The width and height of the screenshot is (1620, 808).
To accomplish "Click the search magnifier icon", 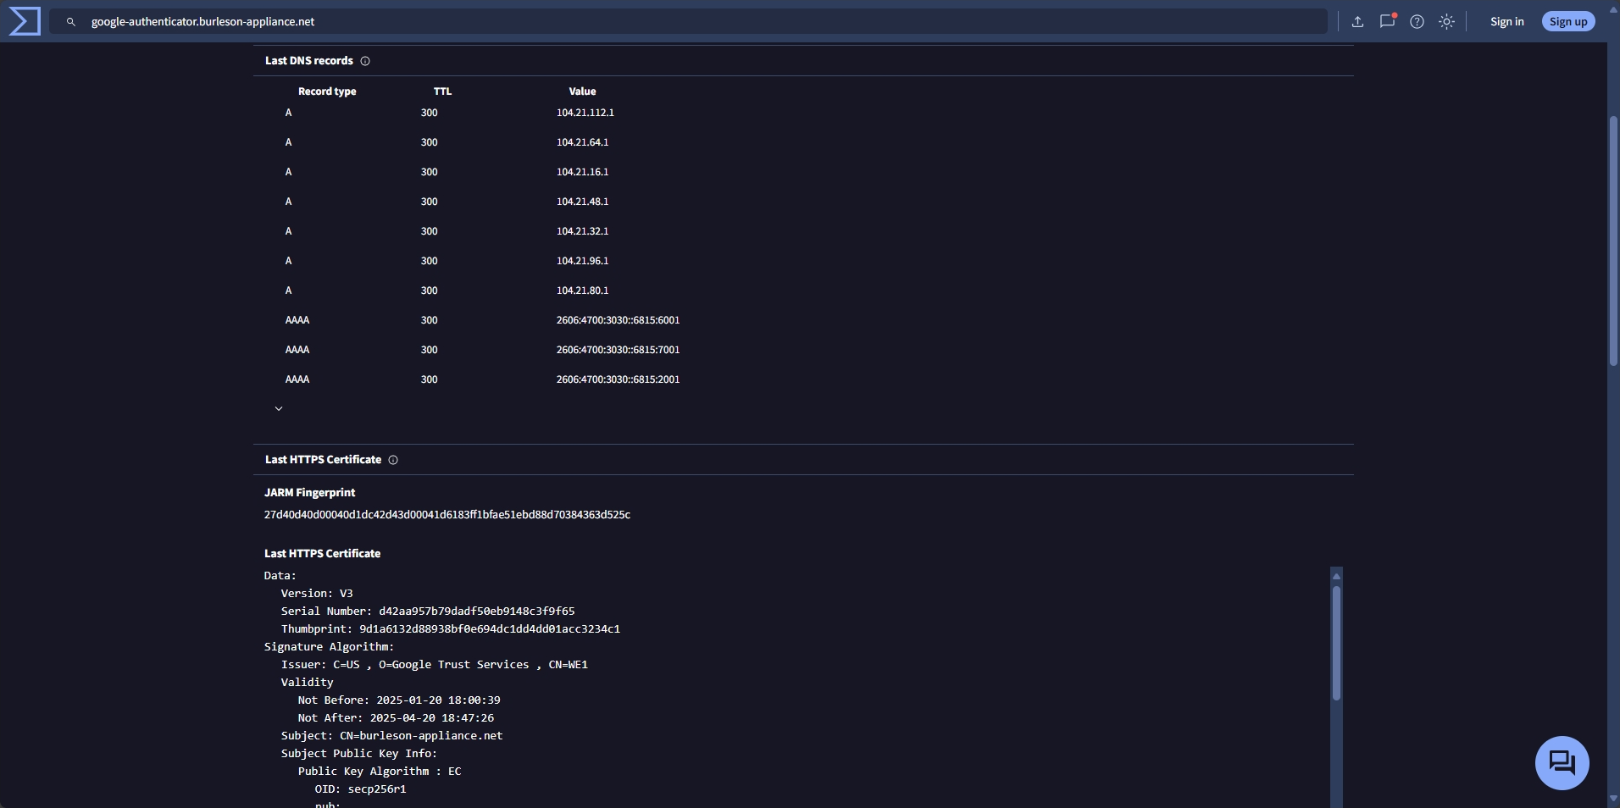I will pos(71,22).
